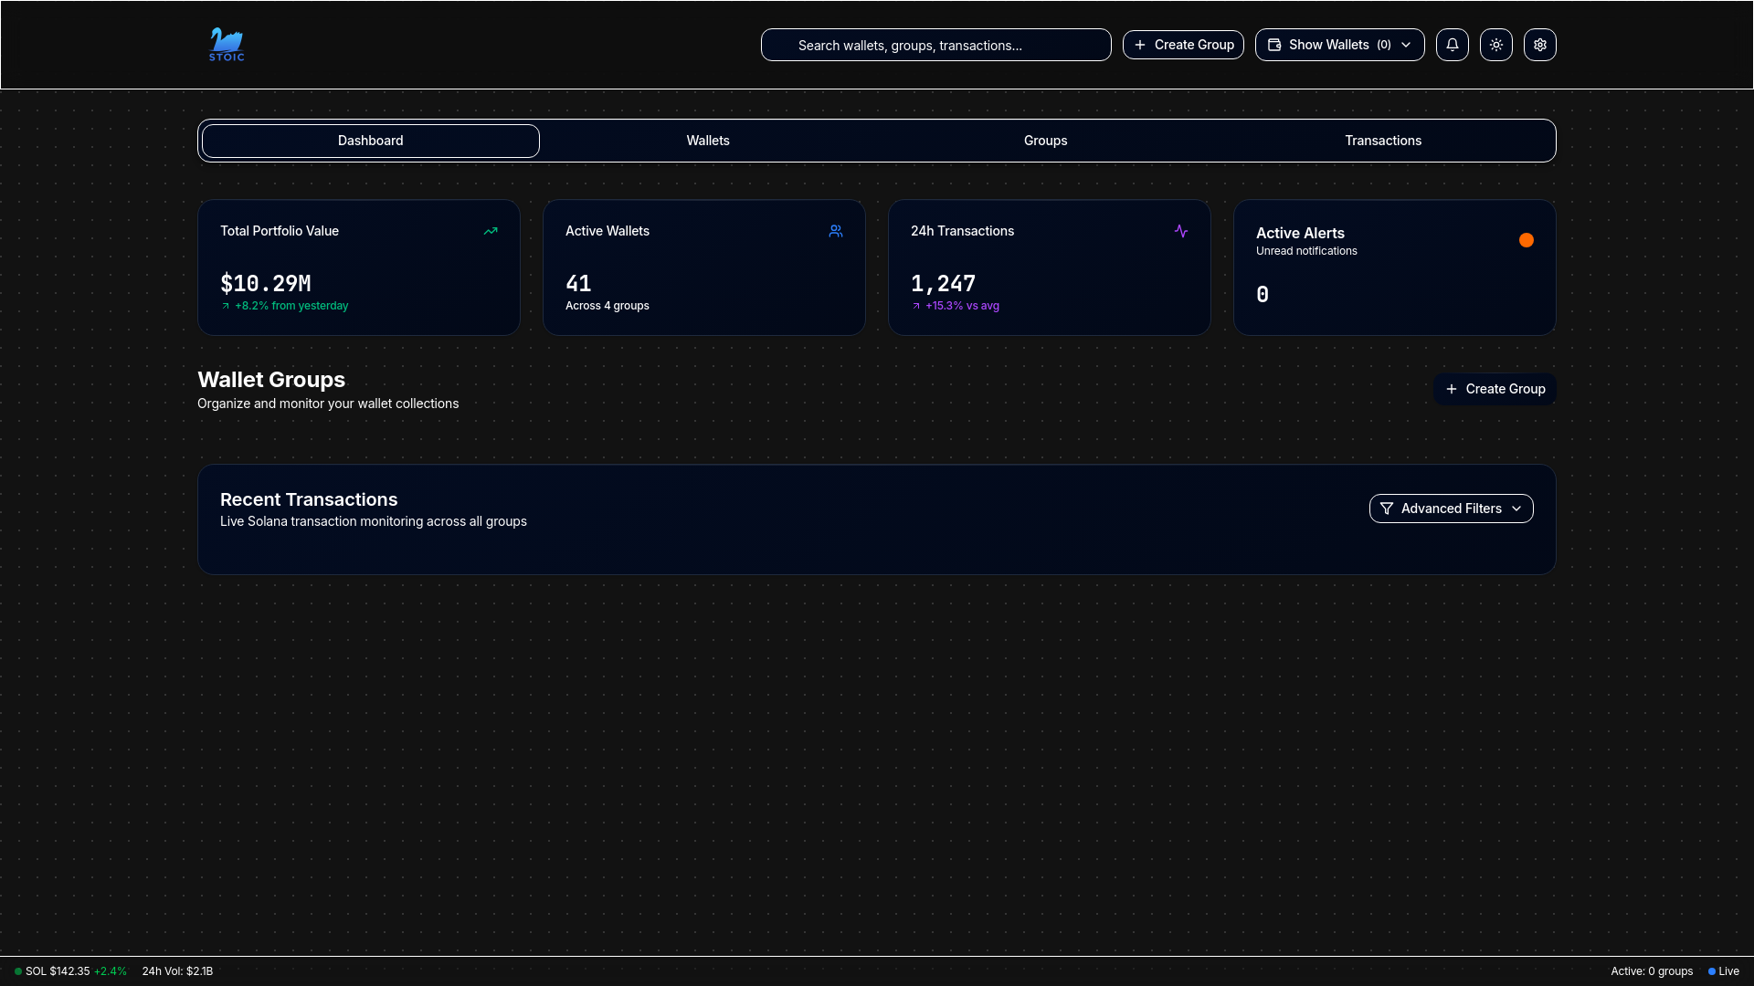Click the Wallet Groups heading
Image resolution: width=1754 pixels, height=986 pixels.
click(271, 380)
